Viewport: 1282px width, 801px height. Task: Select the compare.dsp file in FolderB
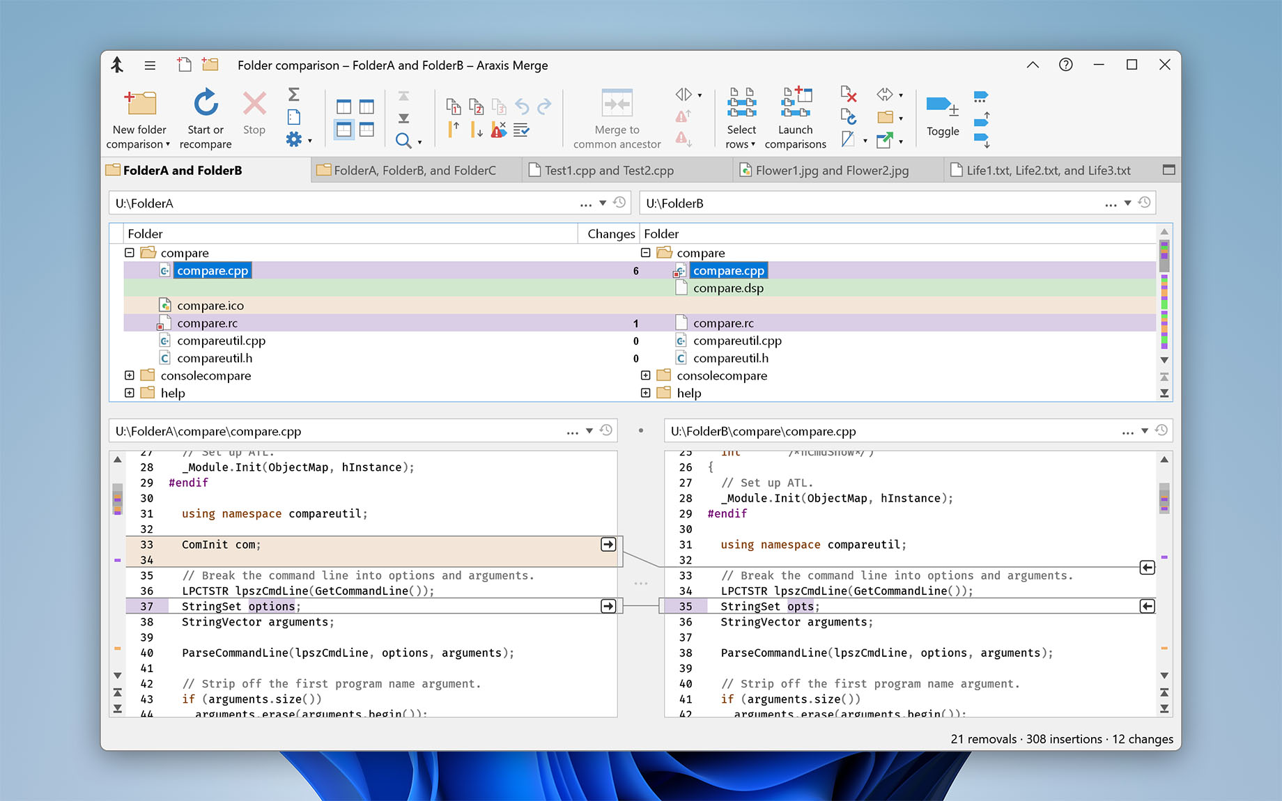click(727, 288)
